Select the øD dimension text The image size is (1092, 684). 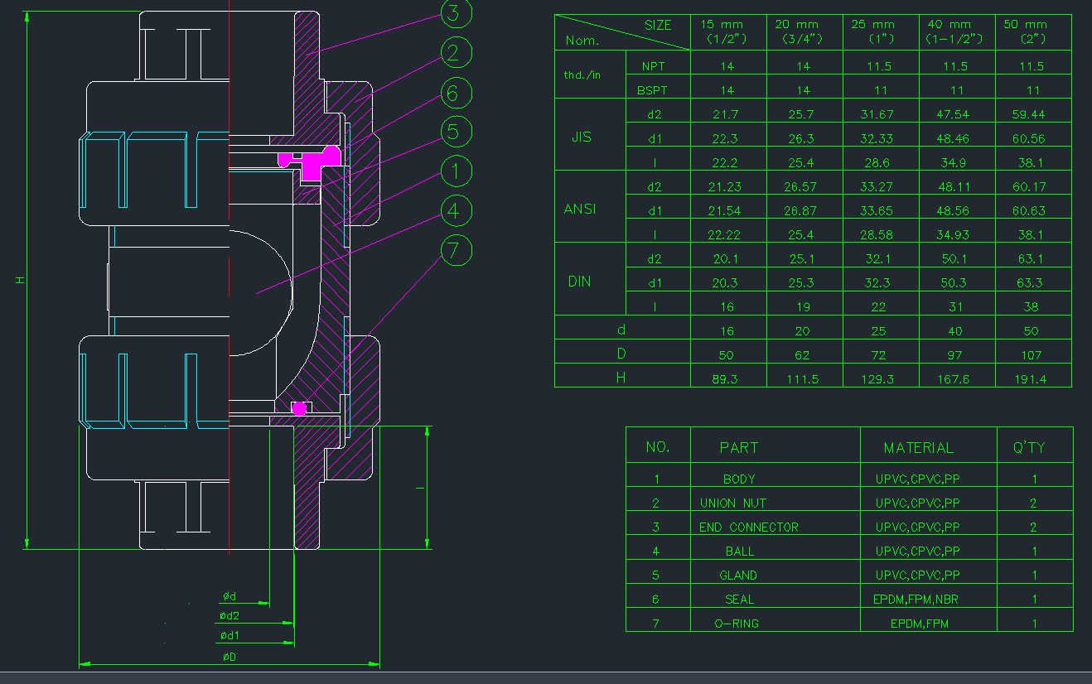click(230, 657)
